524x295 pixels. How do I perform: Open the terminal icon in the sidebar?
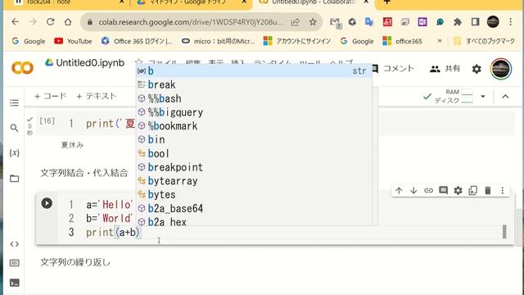[15, 283]
